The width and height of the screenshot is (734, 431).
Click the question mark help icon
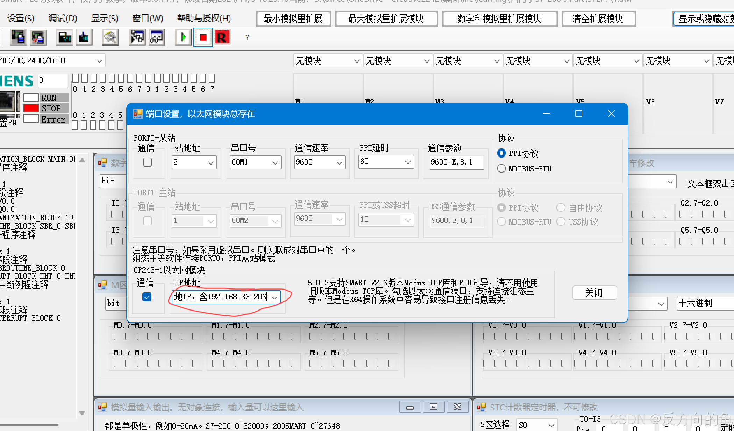coord(247,37)
